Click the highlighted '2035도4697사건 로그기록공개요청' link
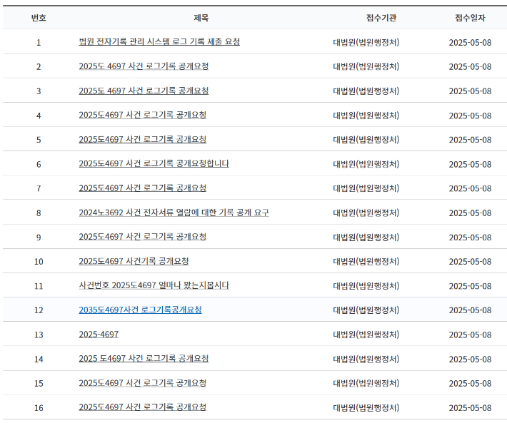This screenshot has height=423, width=507. [x=140, y=310]
